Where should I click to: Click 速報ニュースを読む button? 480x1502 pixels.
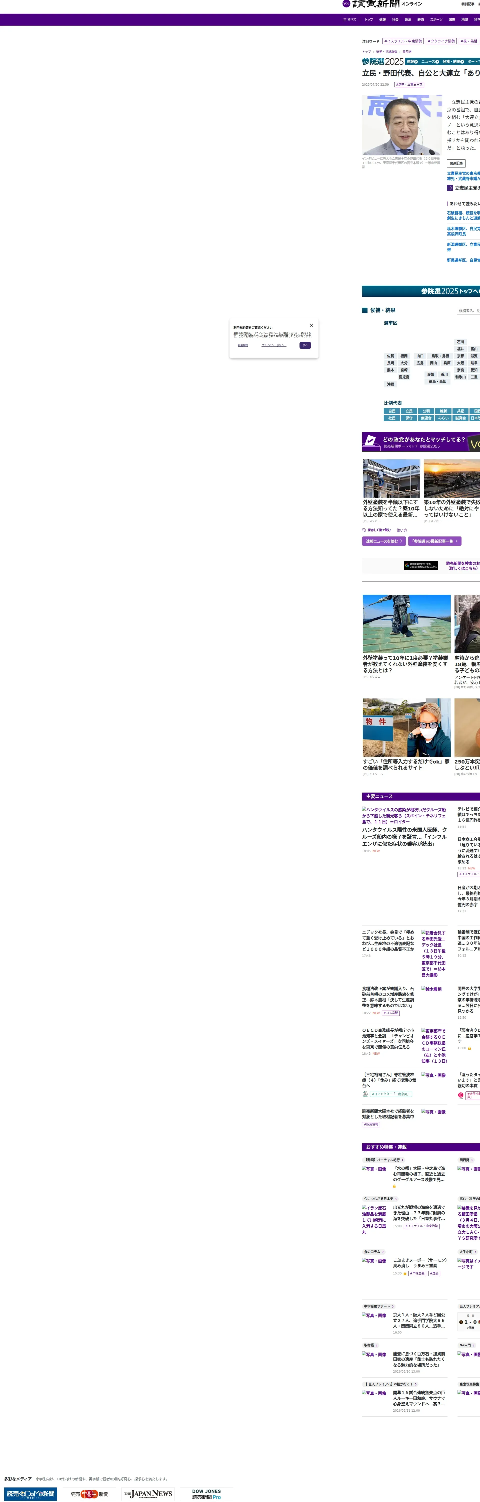(384, 541)
